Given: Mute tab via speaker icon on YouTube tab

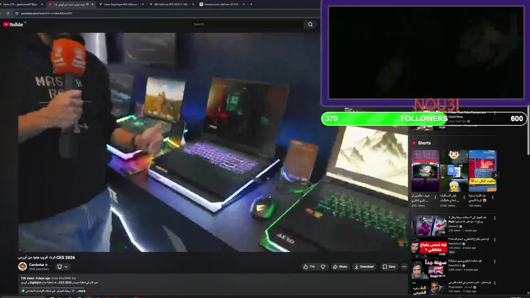Looking at the screenshot, I should point(87,4).
